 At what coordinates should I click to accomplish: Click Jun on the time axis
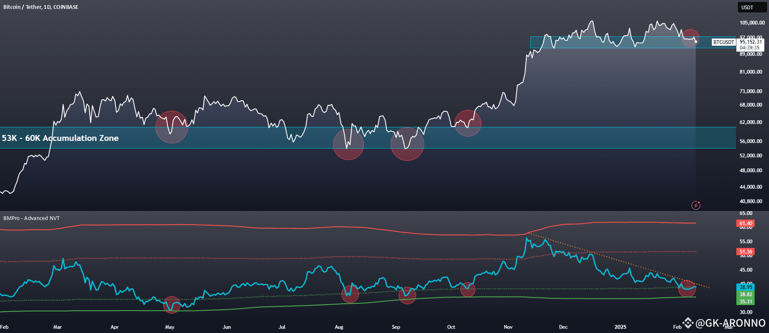(x=227, y=327)
